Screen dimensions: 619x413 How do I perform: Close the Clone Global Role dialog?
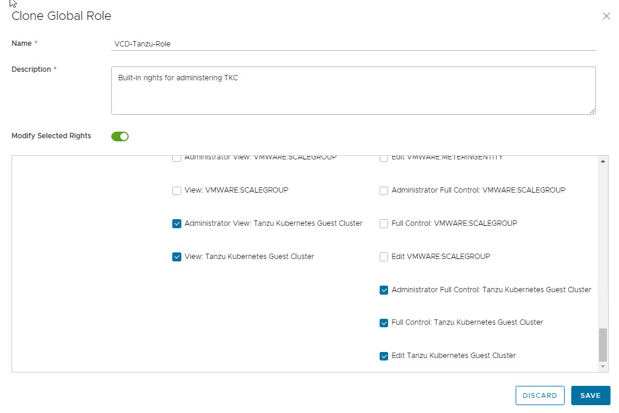coord(606,16)
